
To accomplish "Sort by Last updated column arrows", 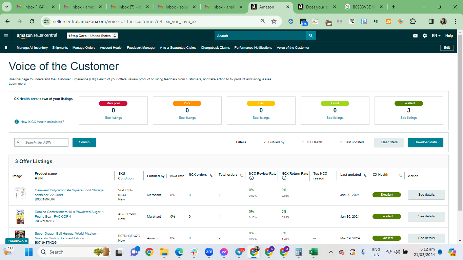I will tap(365, 175).
